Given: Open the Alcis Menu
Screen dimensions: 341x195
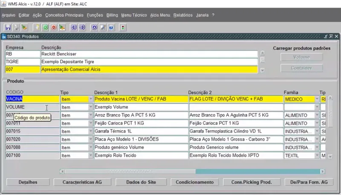Looking at the screenshot, I should coord(160,15).
